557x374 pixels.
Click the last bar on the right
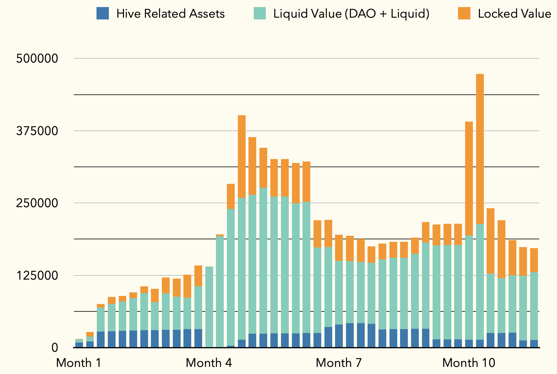pyautogui.click(x=534, y=298)
